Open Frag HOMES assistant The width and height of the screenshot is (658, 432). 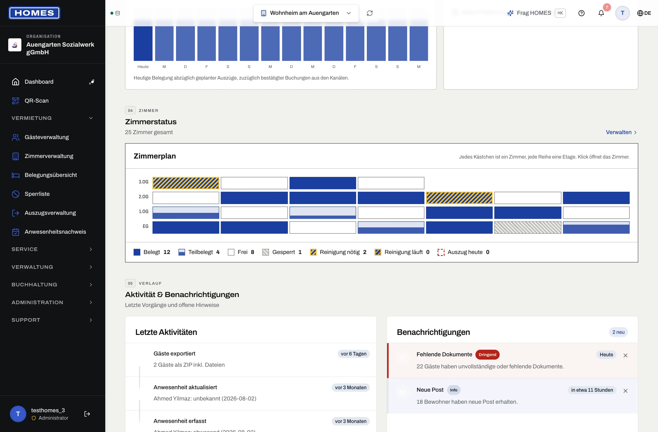[x=536, y=13]
